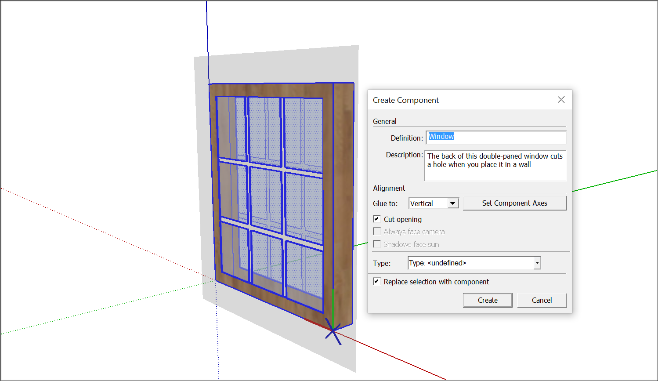Click the Alignment section label
Screen dimensions: 658x381
[389, 188]
